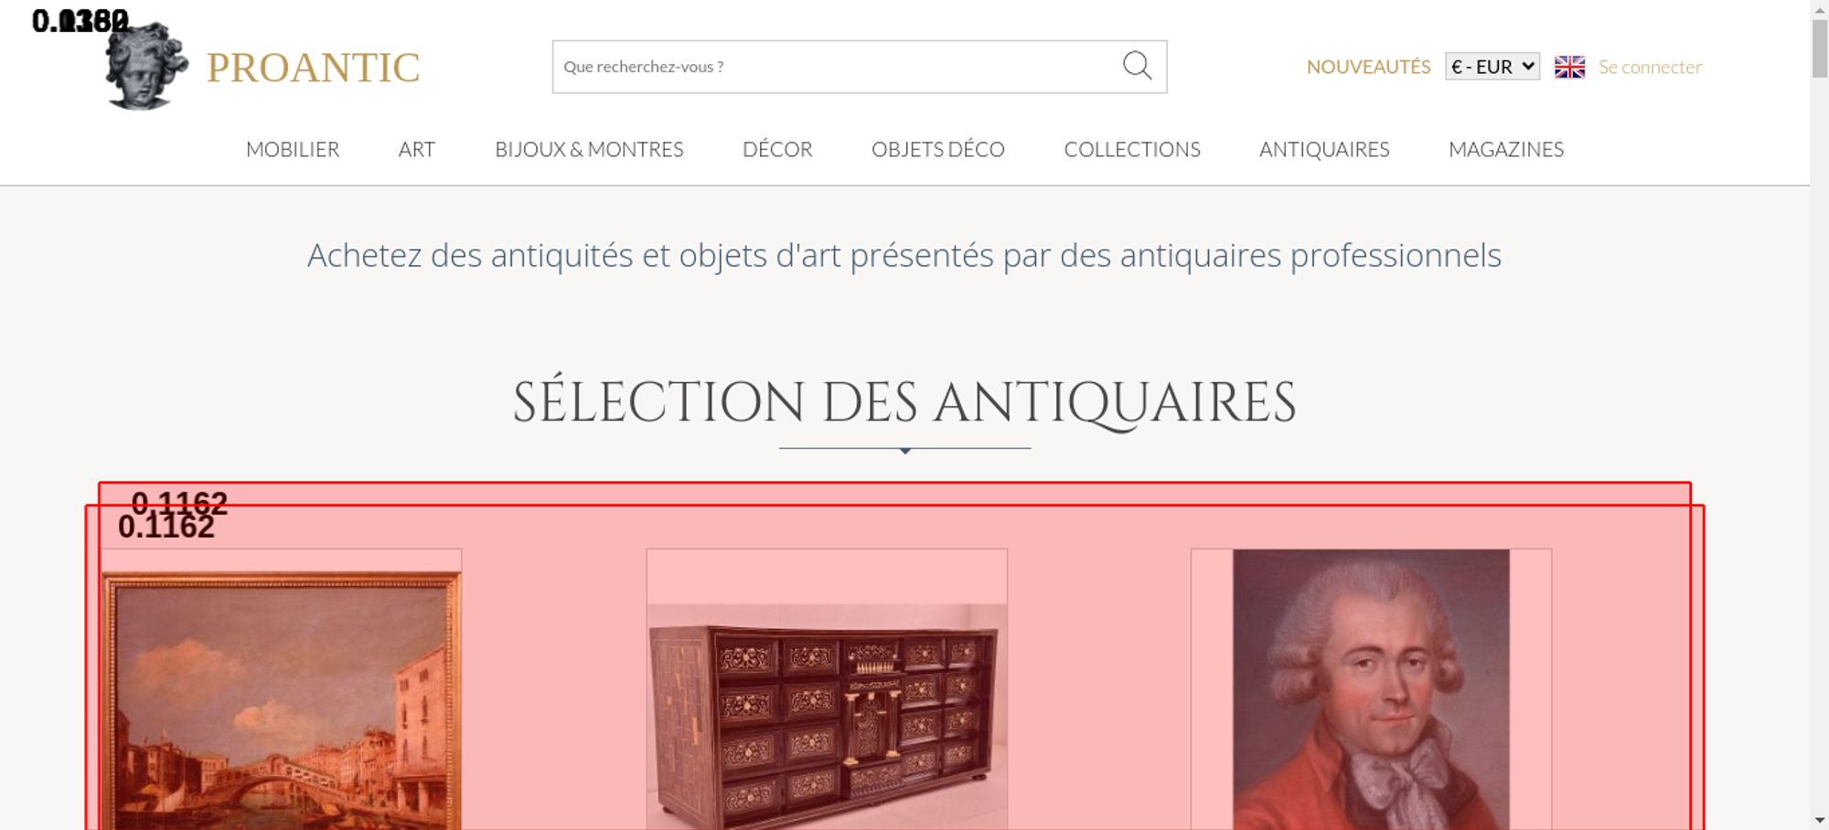The height and width of the screenshot is (830, 1829).
Task: Click the cherub head logo icon
Action: [146, 66]
